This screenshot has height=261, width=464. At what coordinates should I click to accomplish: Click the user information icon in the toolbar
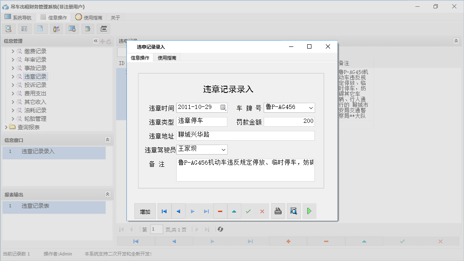[x=56, y=28]
